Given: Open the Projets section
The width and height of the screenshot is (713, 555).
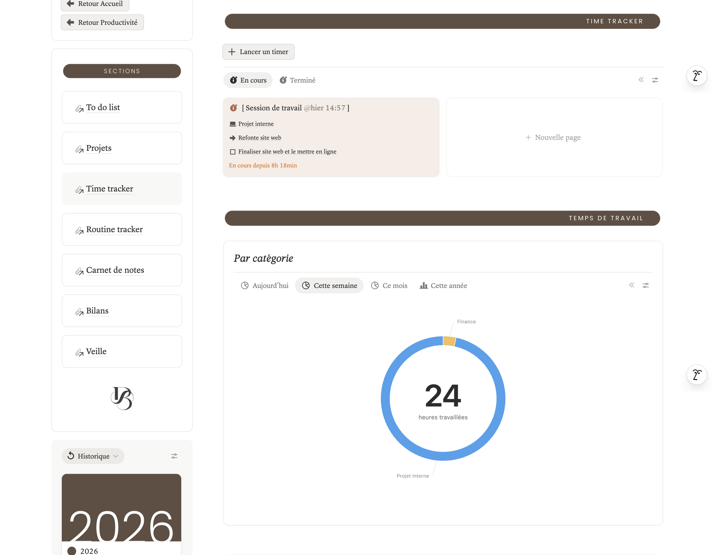Looking at the screenshot, I should click(x=99, y=148).
